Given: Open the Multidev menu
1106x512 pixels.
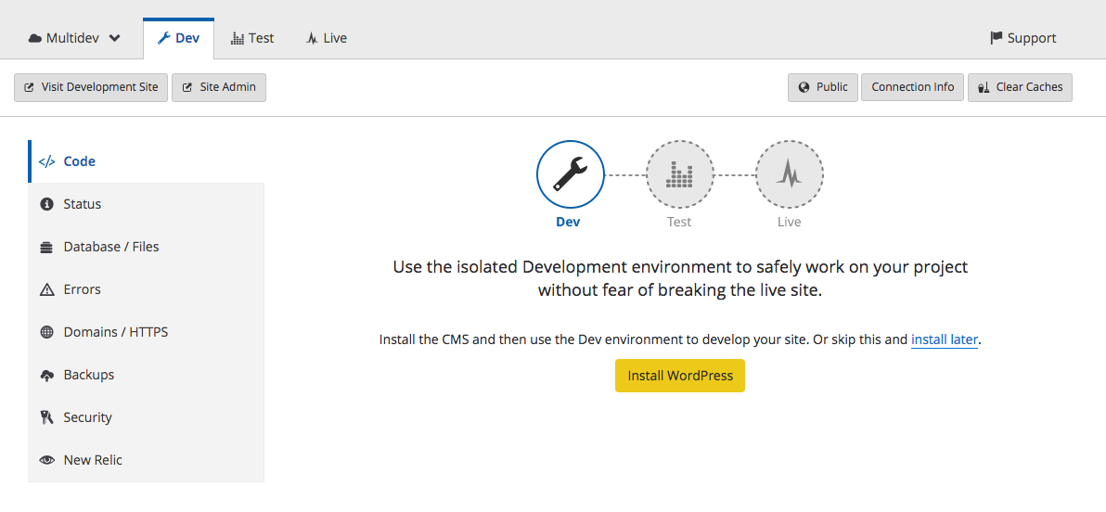Looking at the screenshot, I should click(74, 38).
